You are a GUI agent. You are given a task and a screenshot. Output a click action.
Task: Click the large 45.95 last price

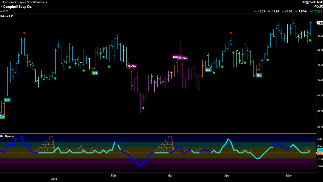318,6
